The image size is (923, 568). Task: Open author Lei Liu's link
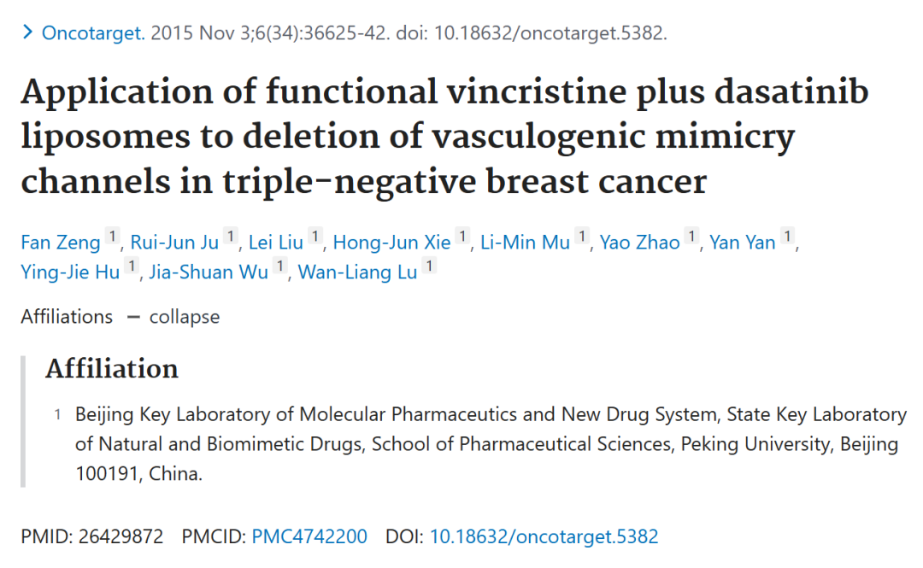[275, 243]
